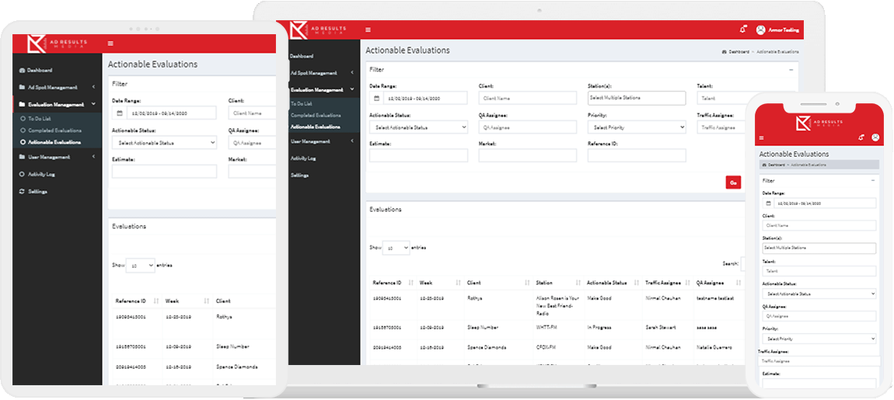Click the hamburger menu icon on the laptop
This screenshot has height=400, width=894.
368,30
